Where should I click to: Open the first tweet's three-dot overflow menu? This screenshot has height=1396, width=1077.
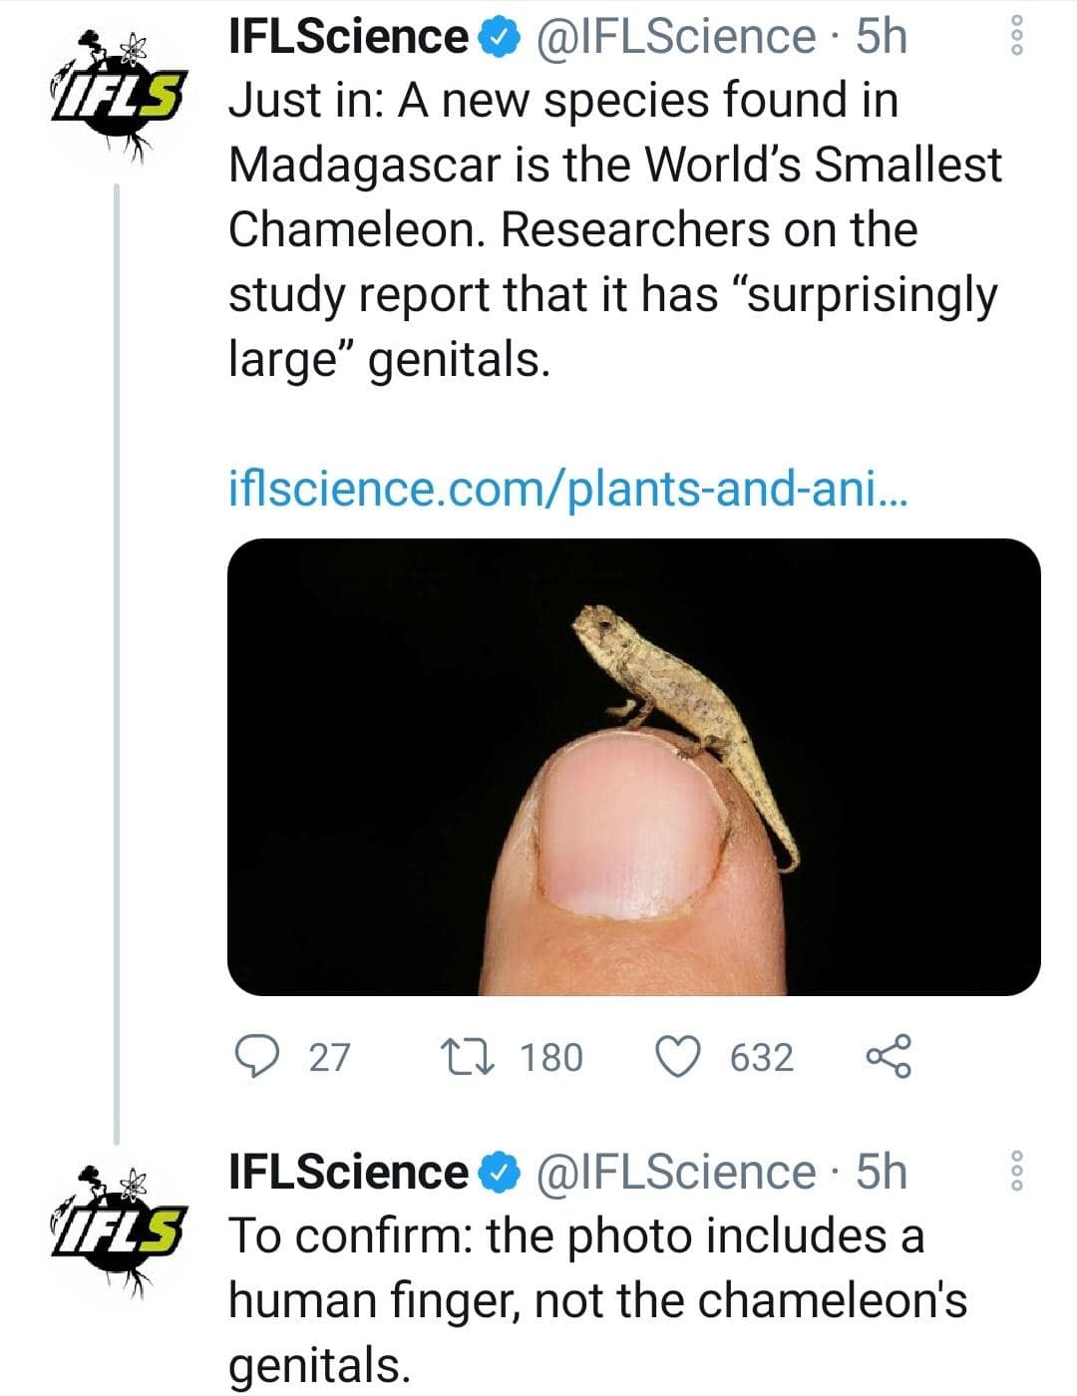1017,37
